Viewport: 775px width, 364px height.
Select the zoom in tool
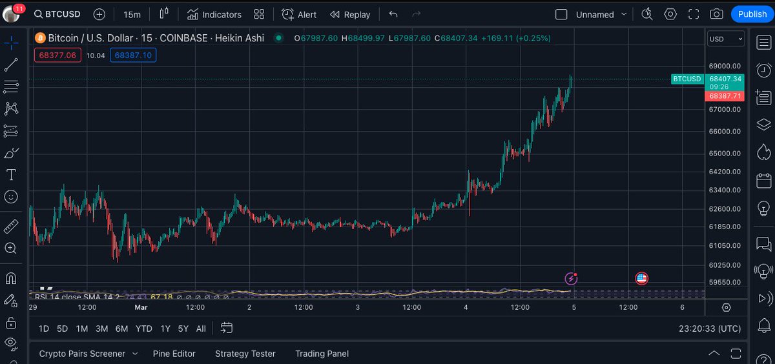[x=11, y=248]
